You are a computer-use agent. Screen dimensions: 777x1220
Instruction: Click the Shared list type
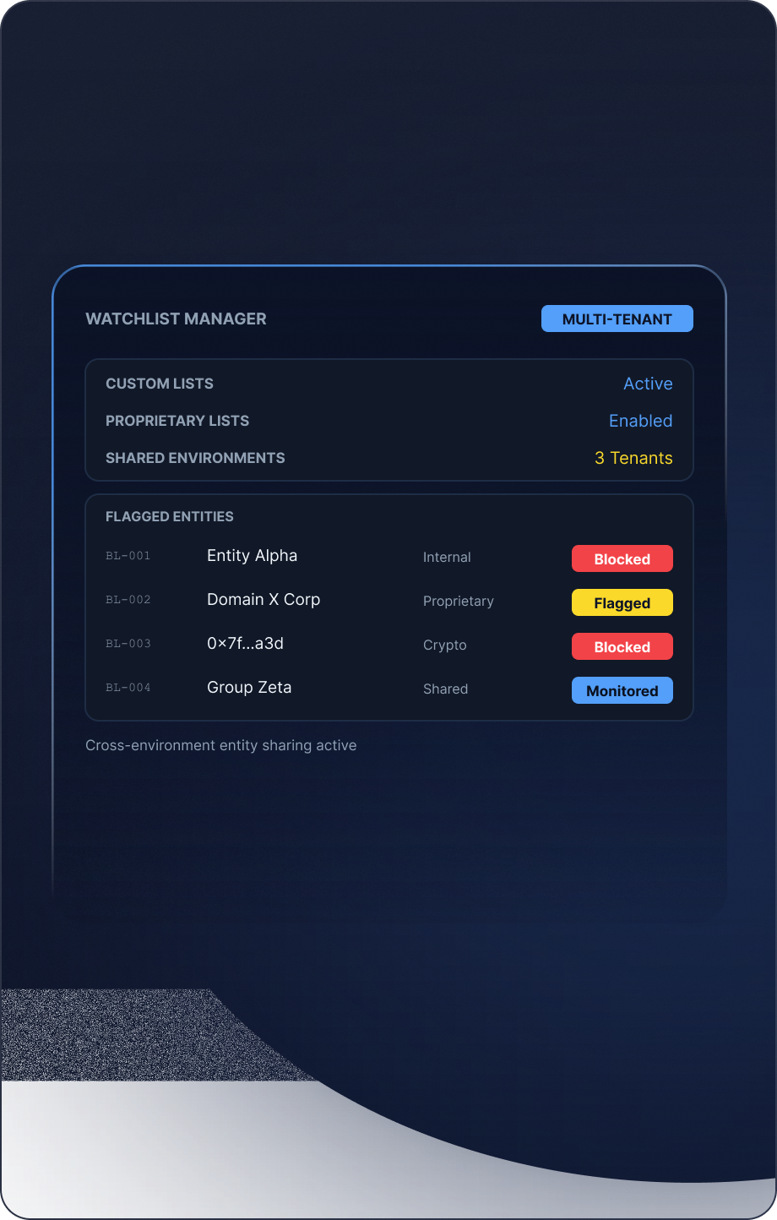tap(446, 689)
